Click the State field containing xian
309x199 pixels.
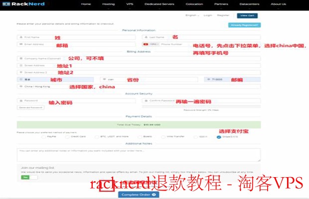click(x=149, y=80)
